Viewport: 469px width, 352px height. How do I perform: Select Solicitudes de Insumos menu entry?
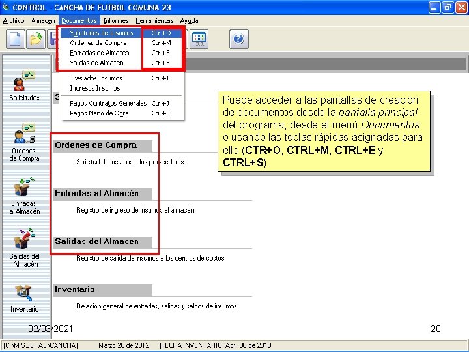coord(121,33)
